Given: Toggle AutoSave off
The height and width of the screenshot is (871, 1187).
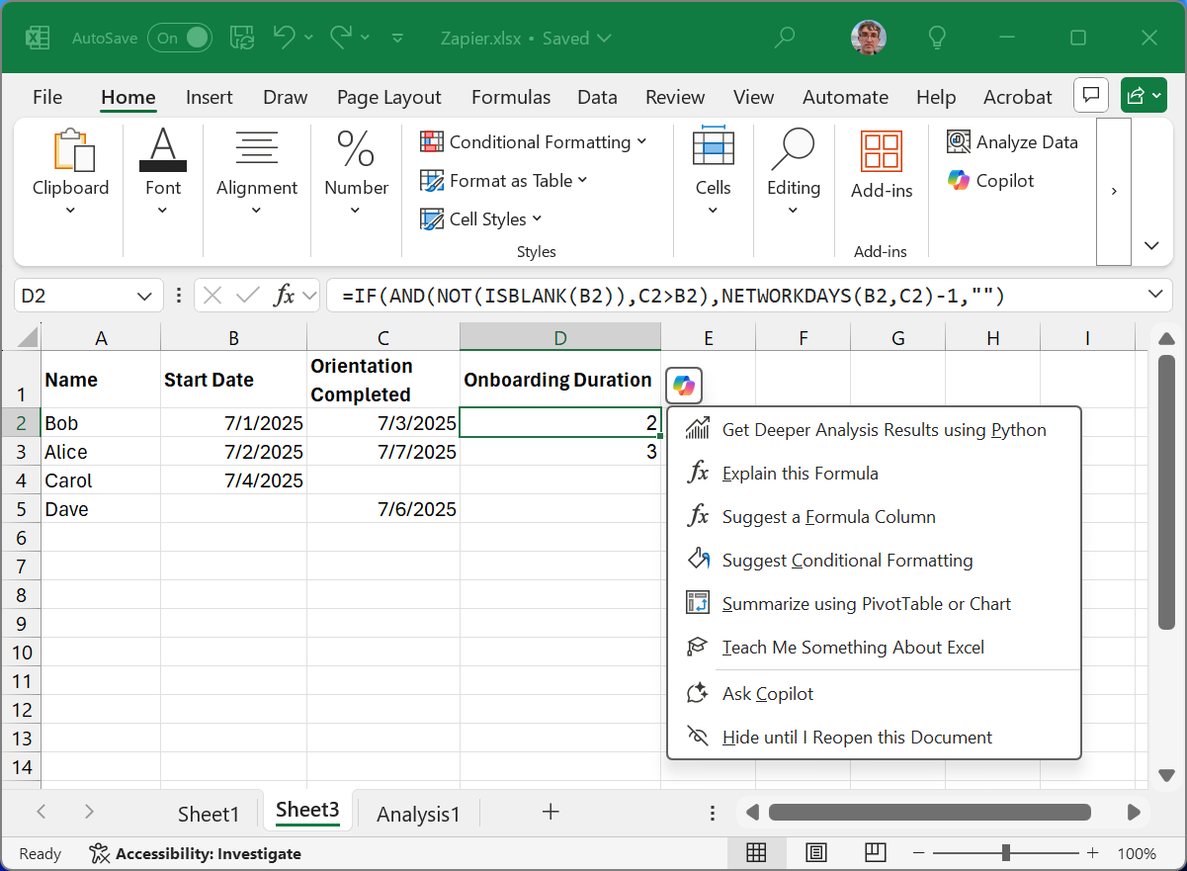Looking at the screenshot, I should click(x=179, y=38).
